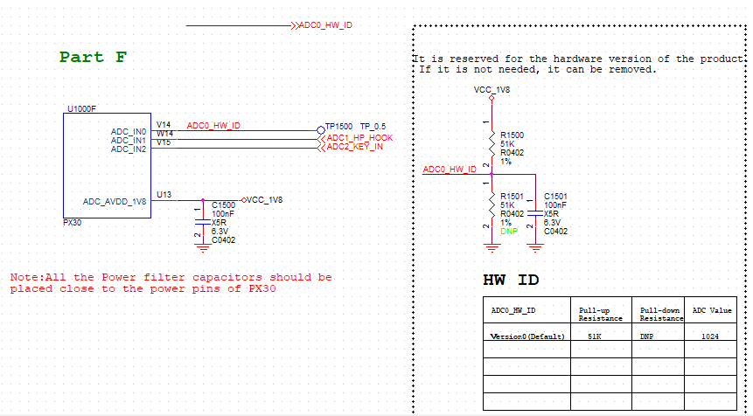This screenshot has width=753, height=416.
Task: Click the C1501 designator label
Action: tap(555, 197)
